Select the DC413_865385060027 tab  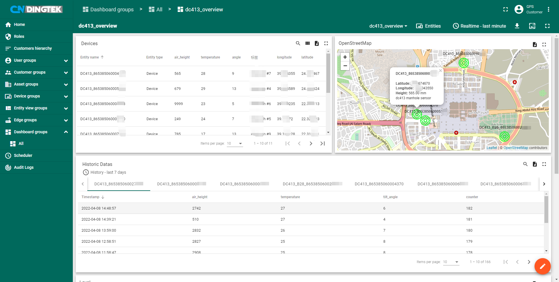click(119, 184)
